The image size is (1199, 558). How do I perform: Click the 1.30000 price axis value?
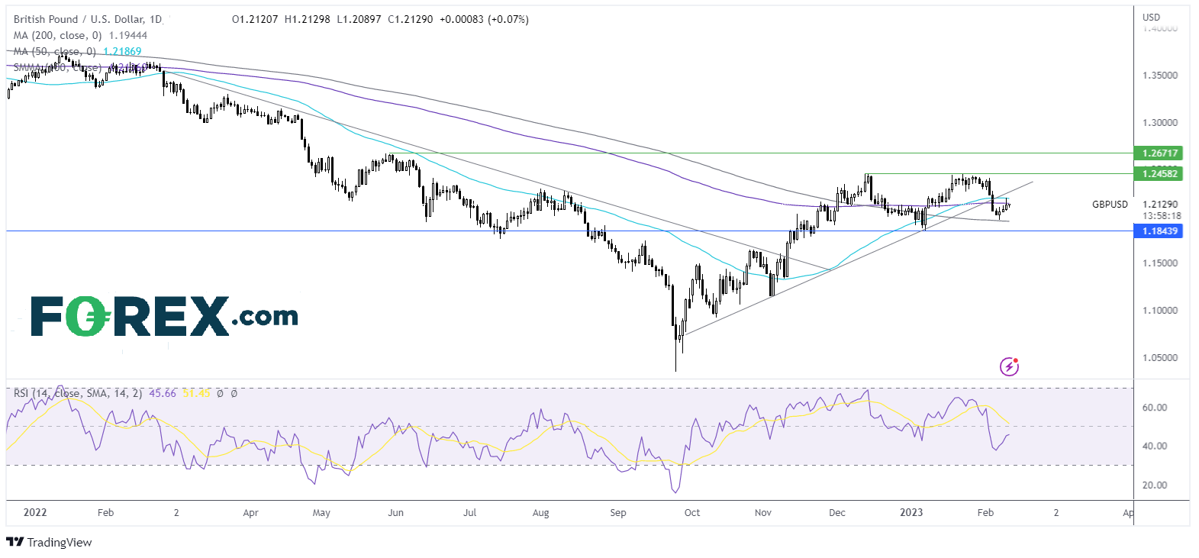[1159, 123]
